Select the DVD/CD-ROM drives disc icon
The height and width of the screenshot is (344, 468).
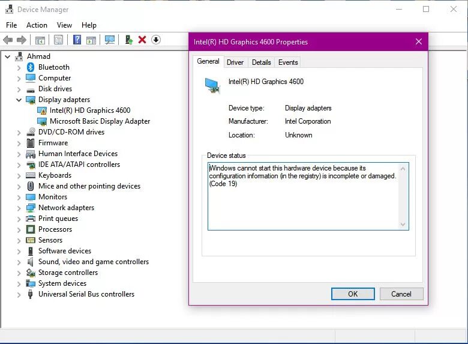tap(31, 131)
